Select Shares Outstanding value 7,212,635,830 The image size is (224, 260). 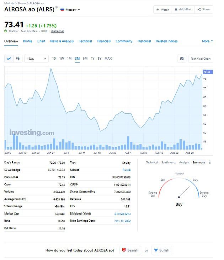122,192
